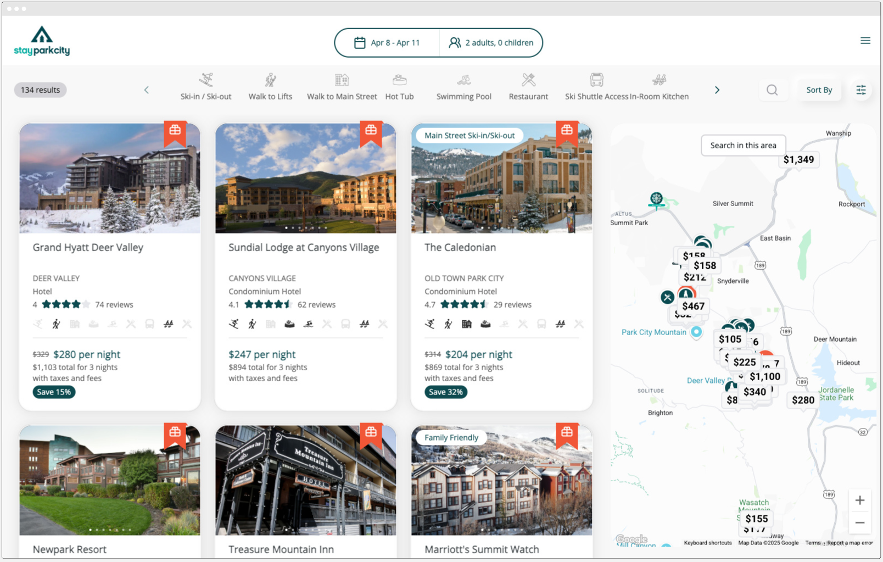Toggle the Ski Shuttle Access filter
This screenshot has height=562, width=883.
[597, 87]
